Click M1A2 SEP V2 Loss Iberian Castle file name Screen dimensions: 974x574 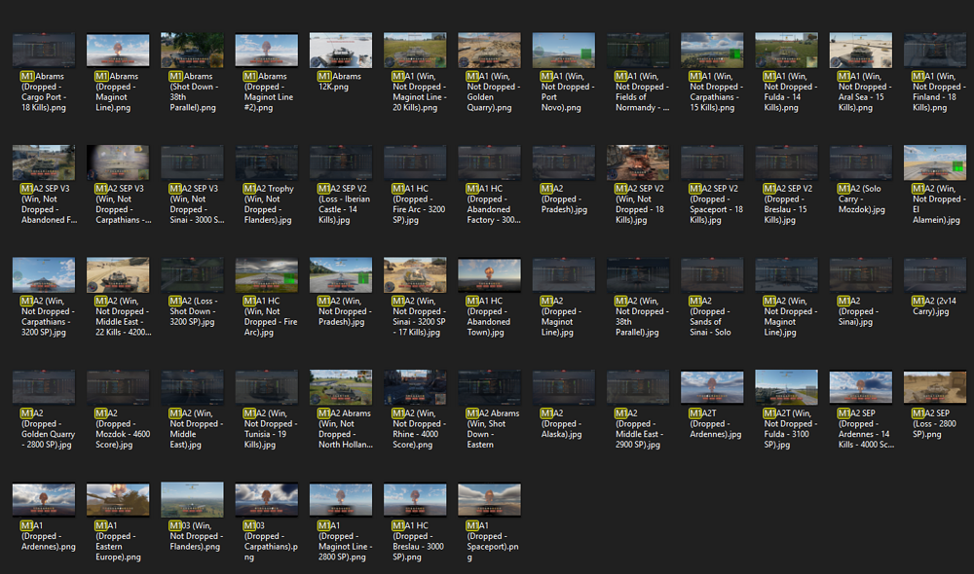(344, 204)
